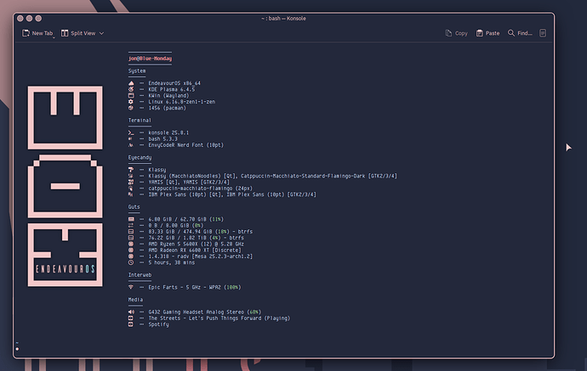Image resolution: width=587 pixels, height=371 pixels.
Task: Open the Konsole hamburger menu icon
Action: (543, 33)
